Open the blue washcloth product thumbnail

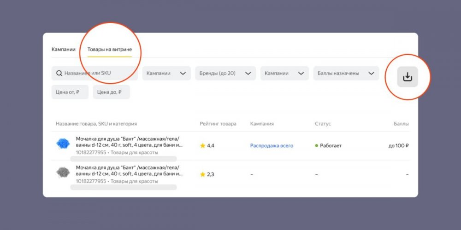click(63, 143)
